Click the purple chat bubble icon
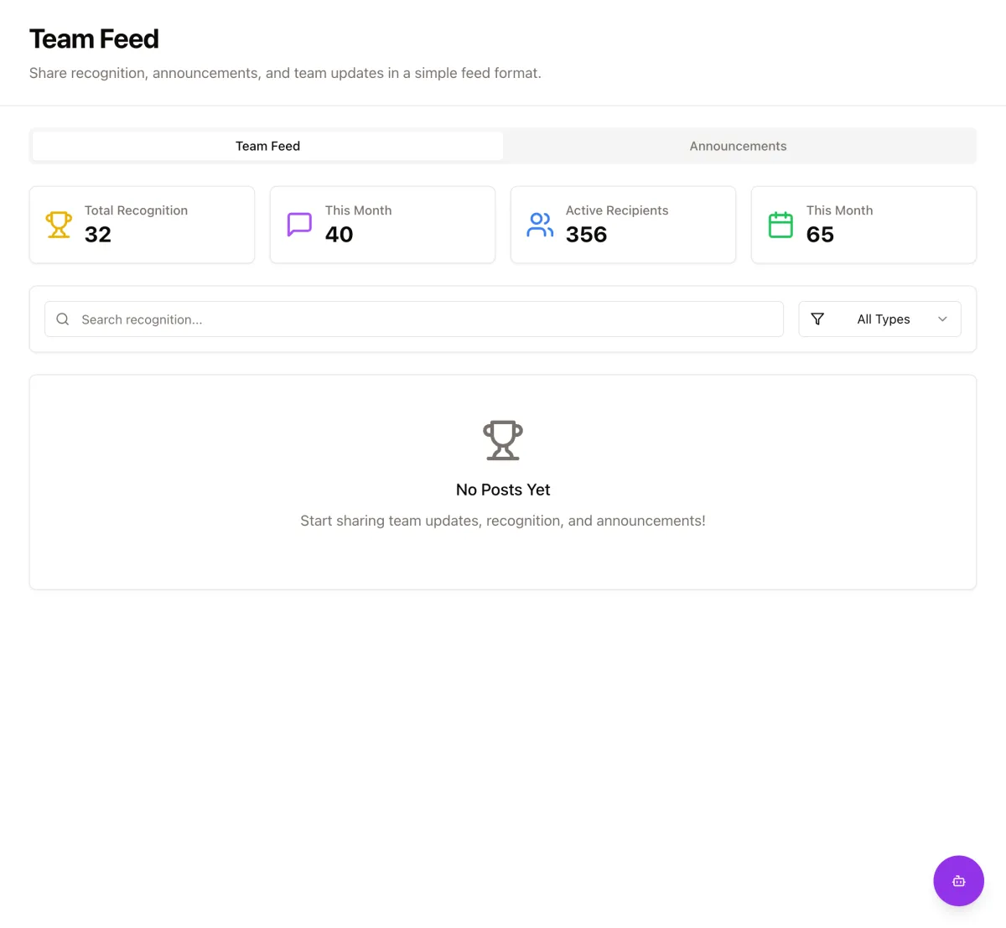Screen dimensions: 1006x928 (x=299, y=225)
